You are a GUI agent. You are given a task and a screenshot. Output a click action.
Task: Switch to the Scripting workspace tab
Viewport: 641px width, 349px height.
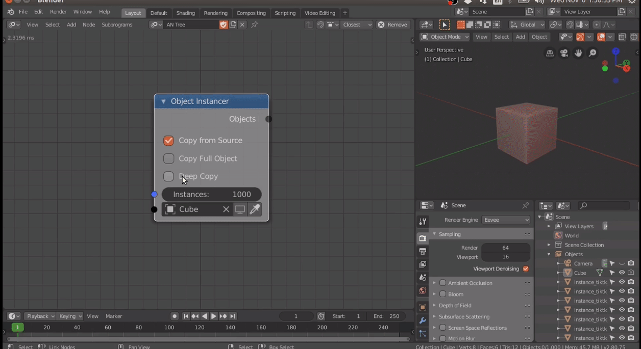(285, 13)
